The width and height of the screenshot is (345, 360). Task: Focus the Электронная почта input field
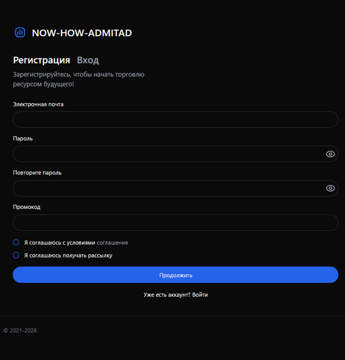[170, 120]
